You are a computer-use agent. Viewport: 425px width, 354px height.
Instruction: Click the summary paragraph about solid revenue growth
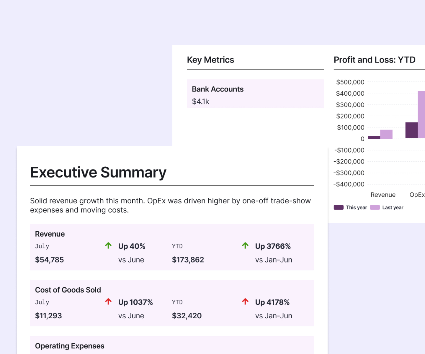coord(171,205)
